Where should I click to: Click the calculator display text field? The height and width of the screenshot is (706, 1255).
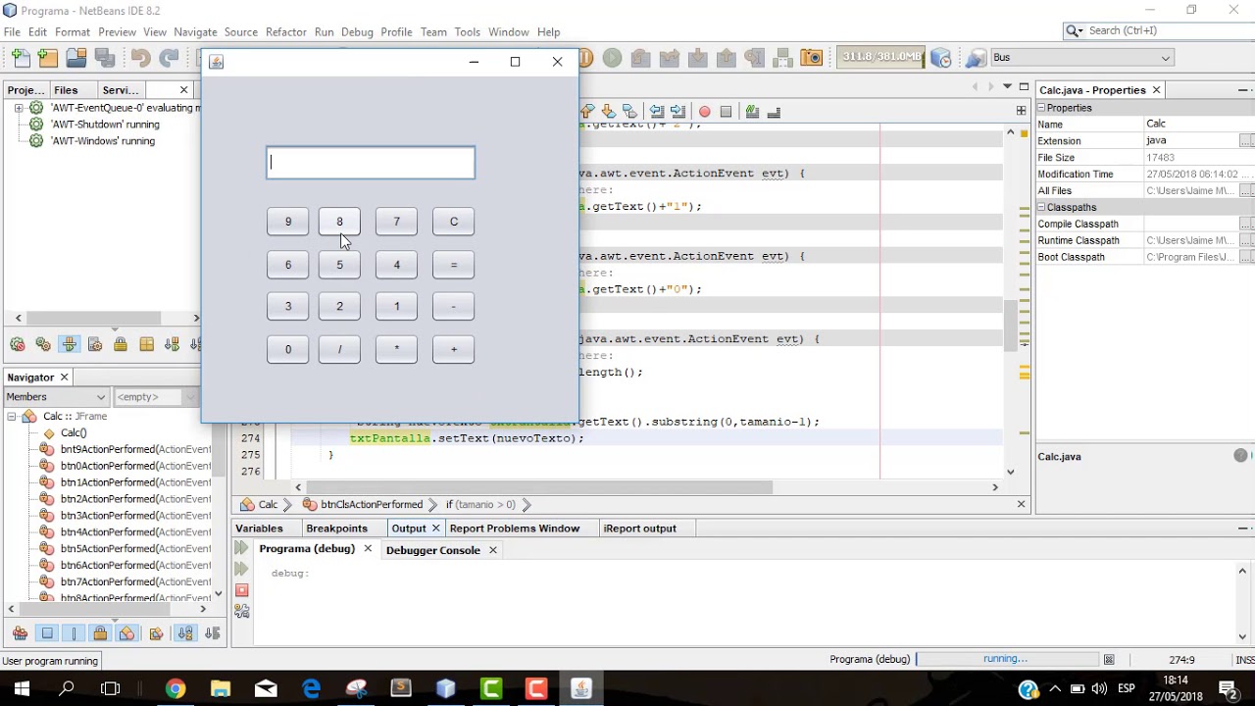coord(371,163)
